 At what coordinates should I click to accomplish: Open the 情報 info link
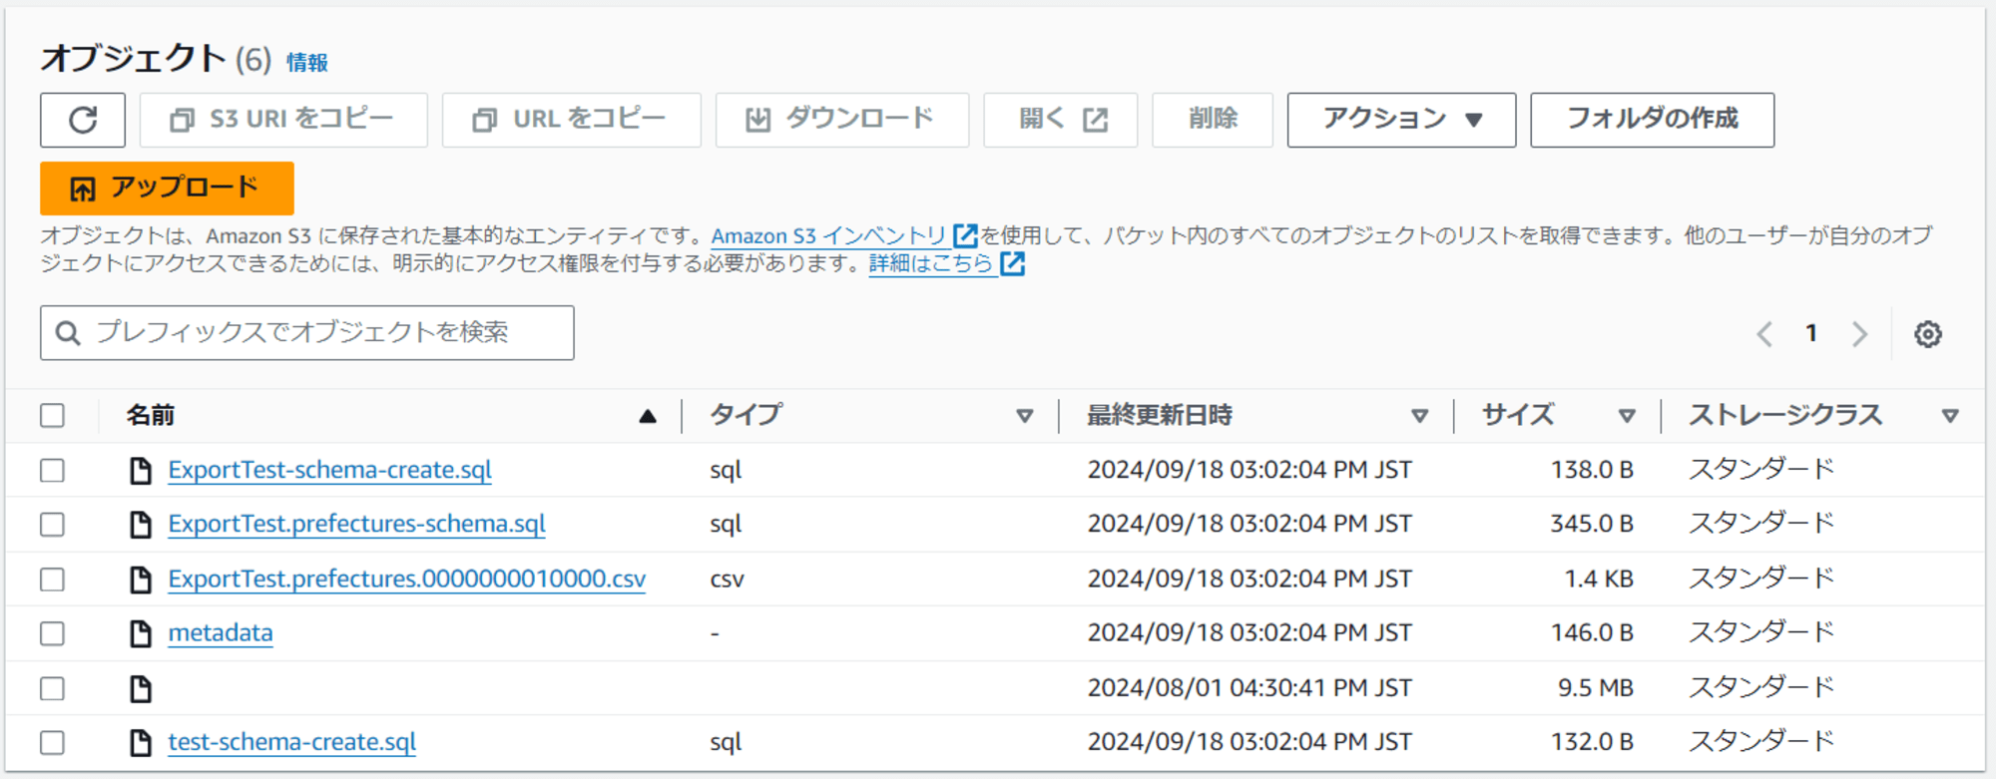click(x=307, y=63)
